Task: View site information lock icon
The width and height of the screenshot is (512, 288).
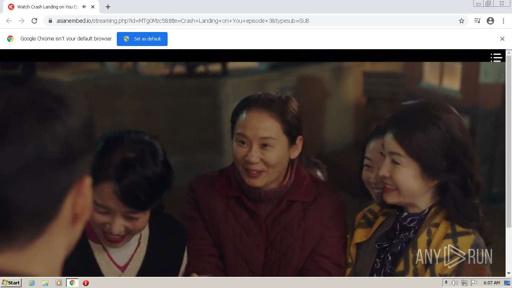Action: (50, 21)
